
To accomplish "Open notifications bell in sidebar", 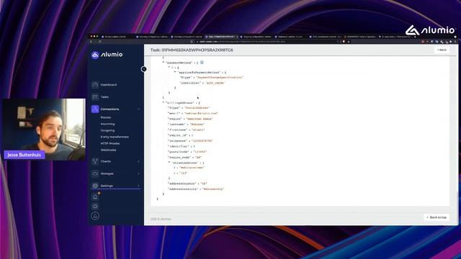I will click(x=95, y=196).
